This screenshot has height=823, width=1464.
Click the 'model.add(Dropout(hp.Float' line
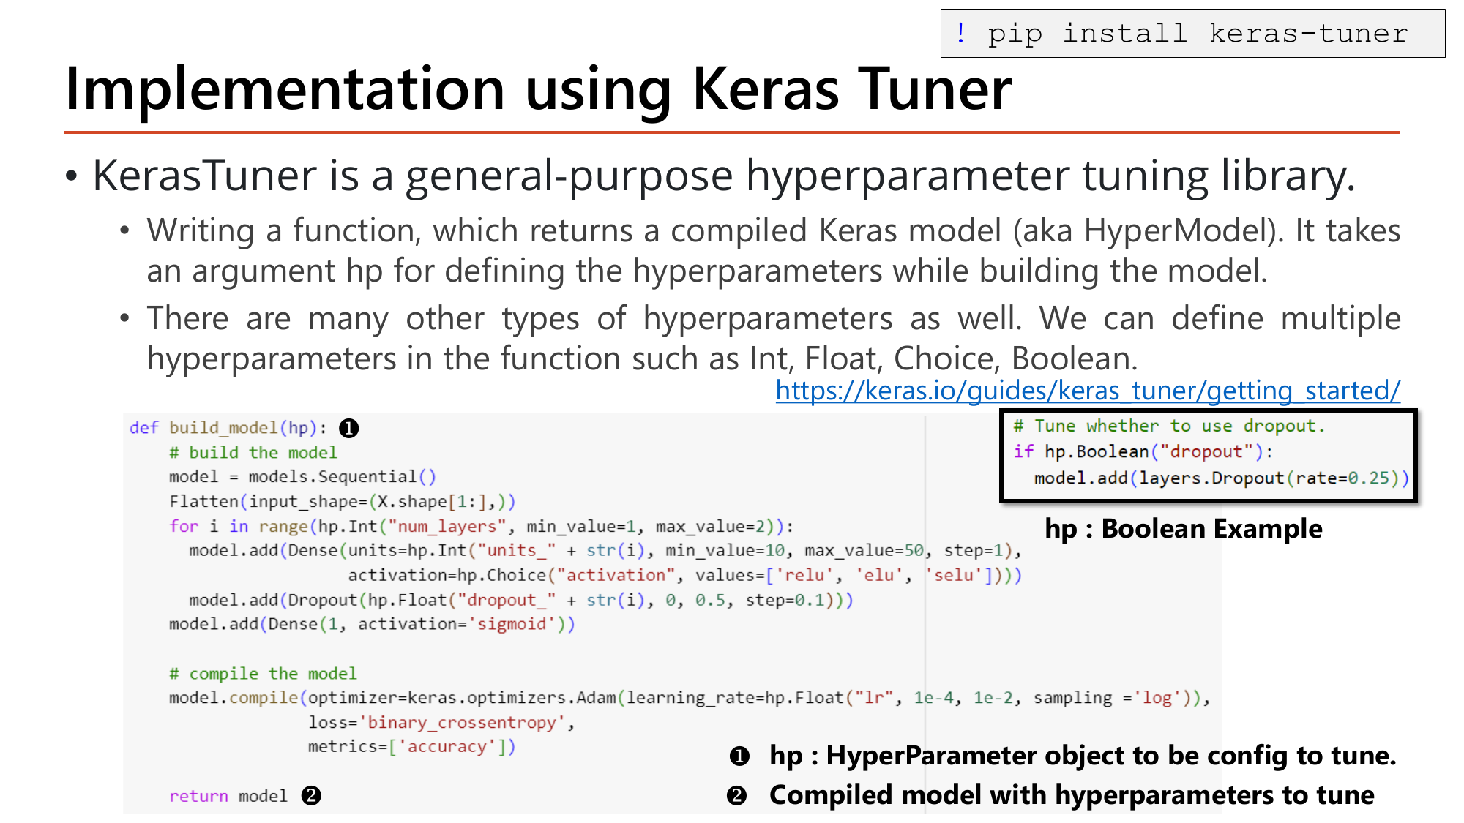[521, 601]
